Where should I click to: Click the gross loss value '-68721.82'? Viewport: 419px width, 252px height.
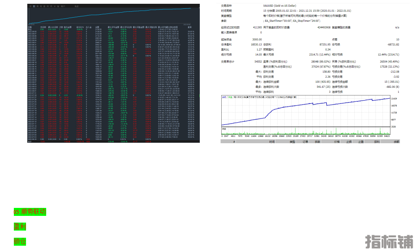pos(393,45)
